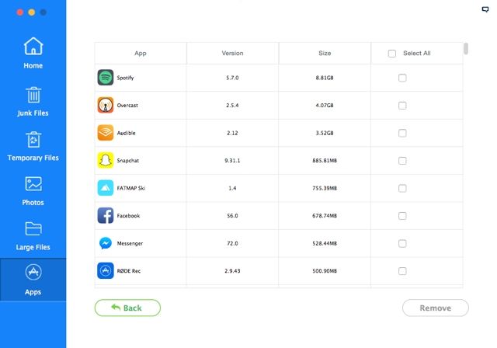Open the Home section in sidebar
The width and height of the screenshot is (497, 348).
[33, 53]
